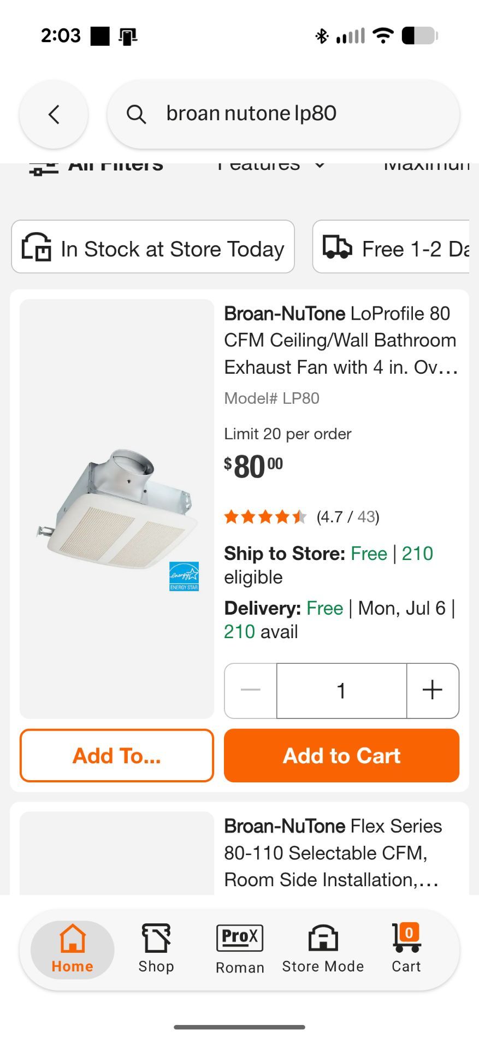Open the Broan-NuTone LoProfile 80 product title
Screen dimensions: 479x1049
click(x=341, y=340)
